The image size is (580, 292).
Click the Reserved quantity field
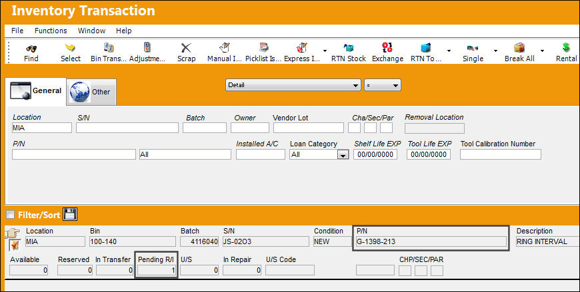(75, 270)
